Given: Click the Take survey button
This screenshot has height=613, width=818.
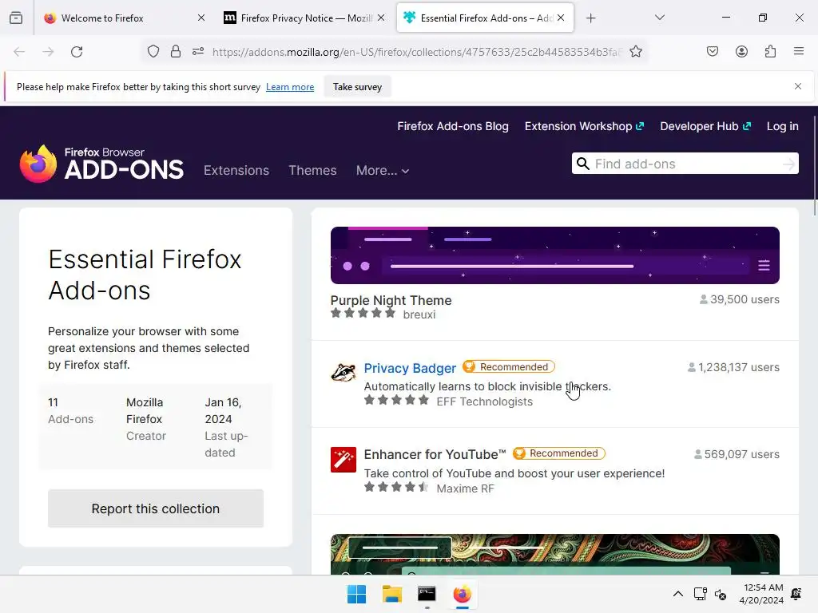Looking at the screenshot, I should coord(357,87).
